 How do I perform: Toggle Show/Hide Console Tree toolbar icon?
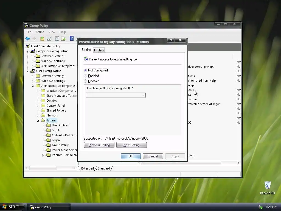[x=49, y=38]
